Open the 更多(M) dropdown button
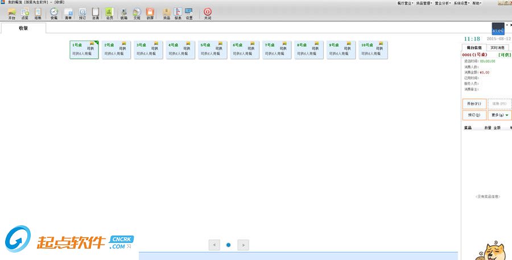The width and height of the screenshot is (512, 260). point(499,115)
